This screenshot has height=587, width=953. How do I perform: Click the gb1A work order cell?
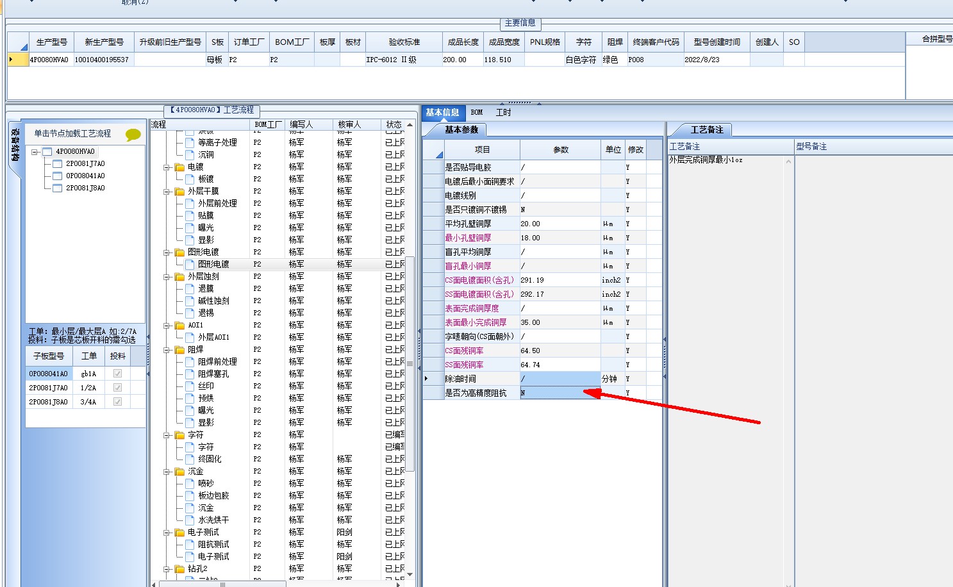(x=88, y=374)
